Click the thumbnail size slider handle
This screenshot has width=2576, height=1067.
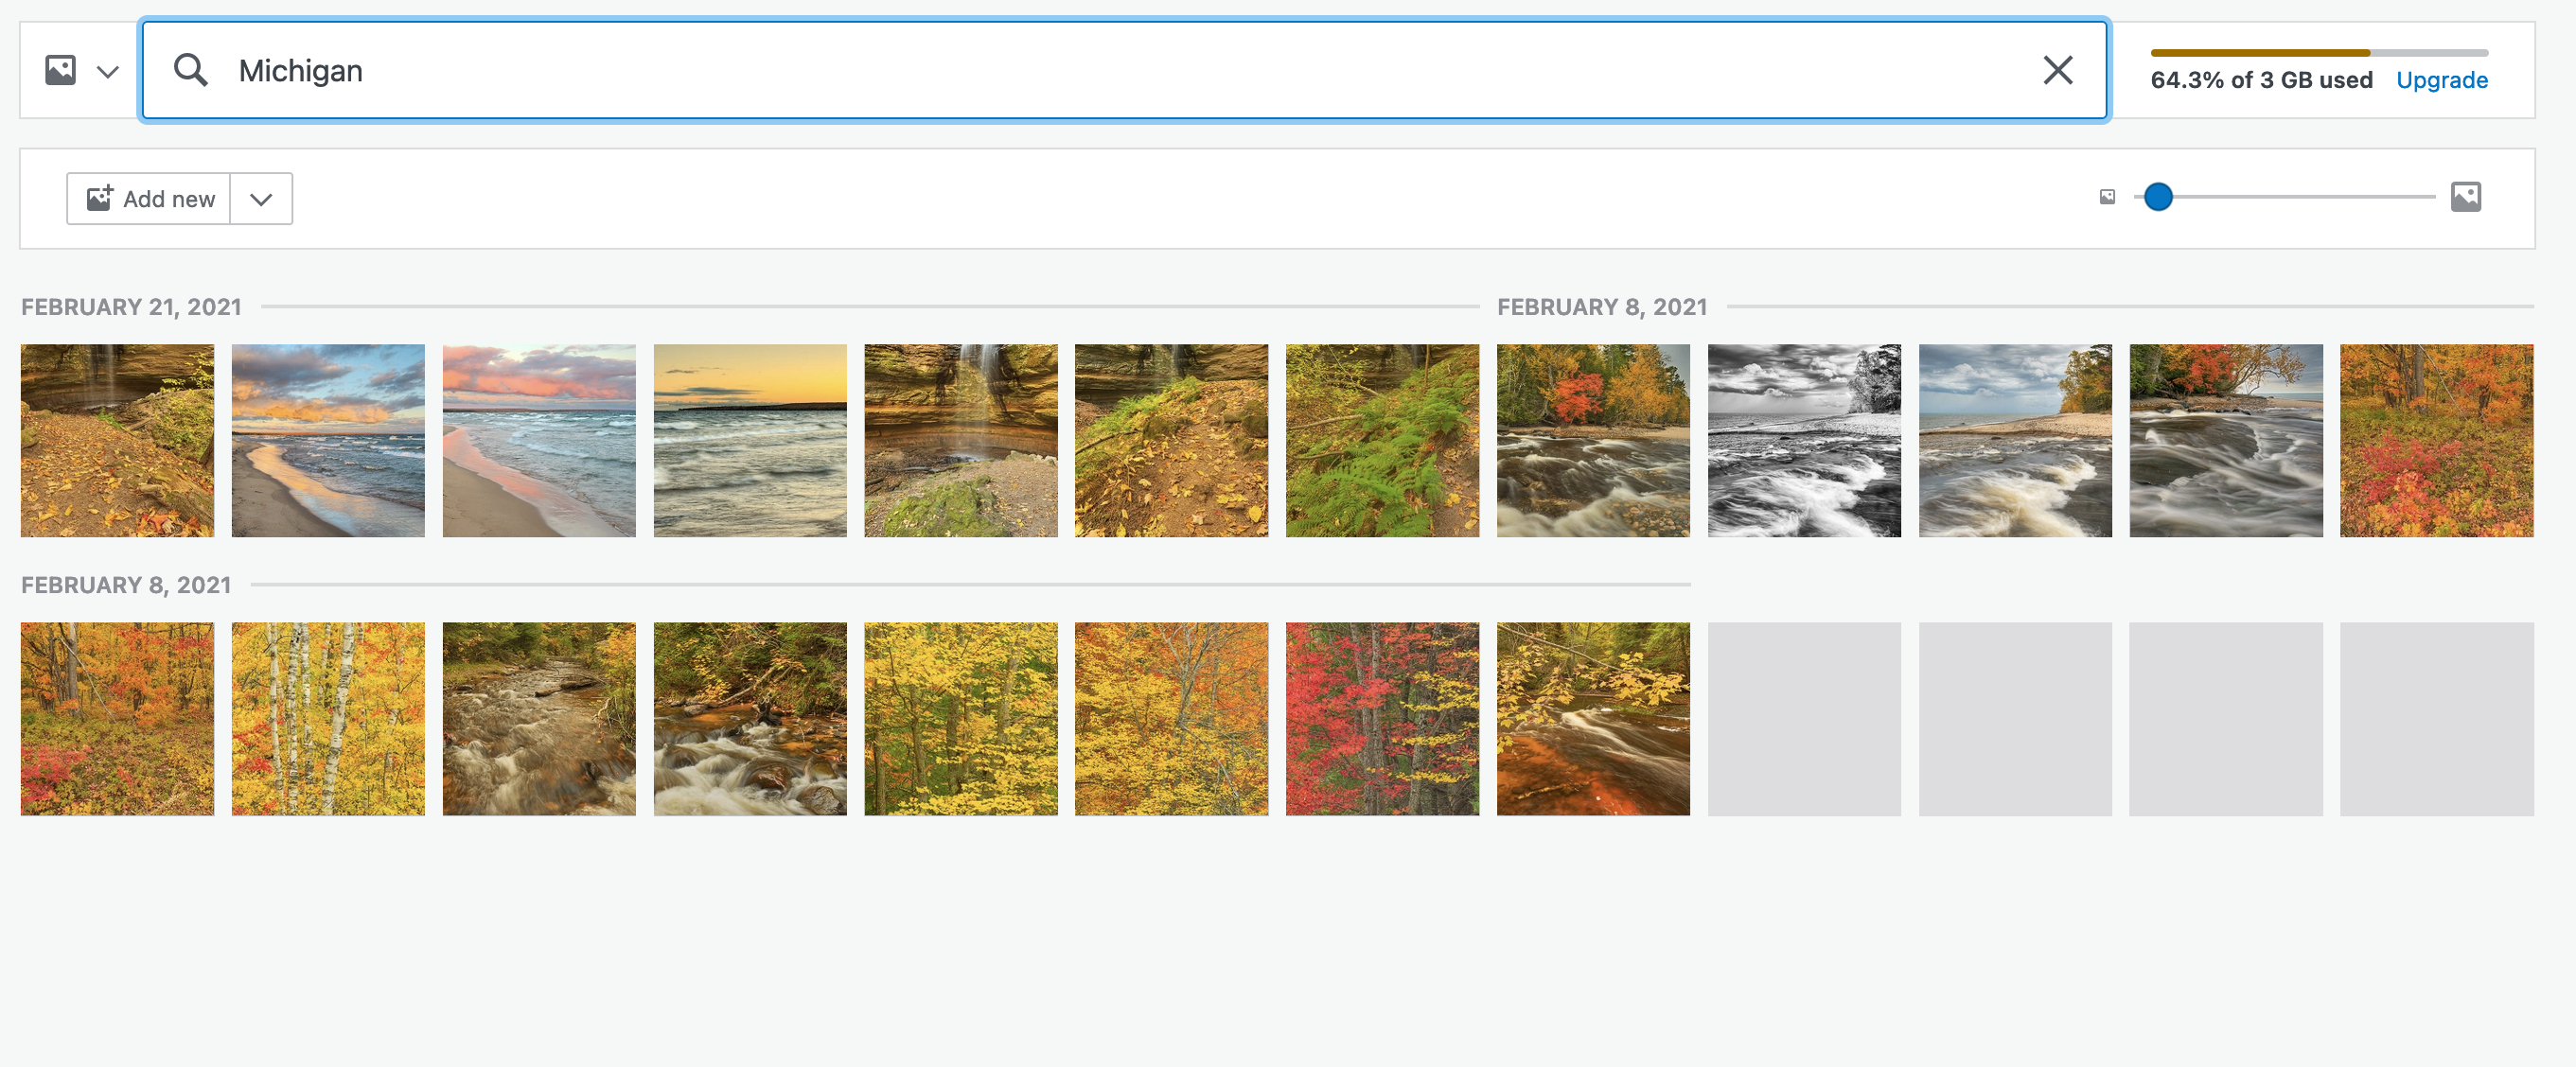click(x=2158, y=197)
